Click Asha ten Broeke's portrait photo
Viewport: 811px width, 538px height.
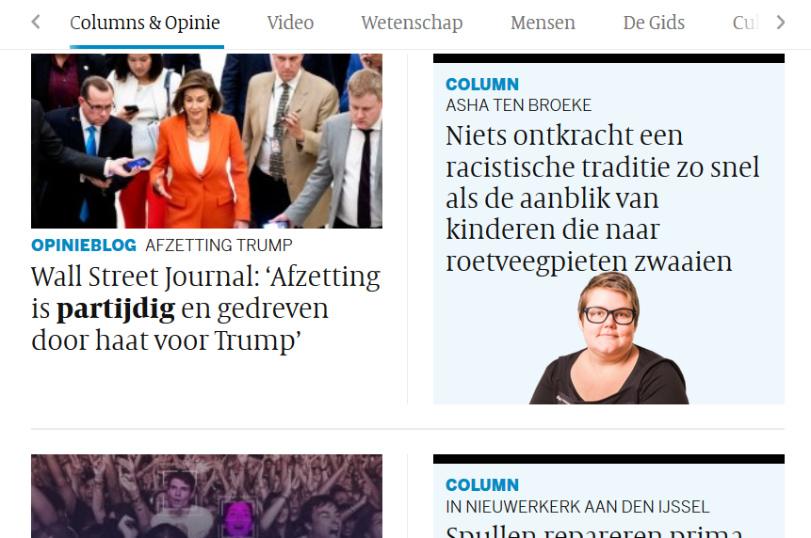[x=608, y=339]
